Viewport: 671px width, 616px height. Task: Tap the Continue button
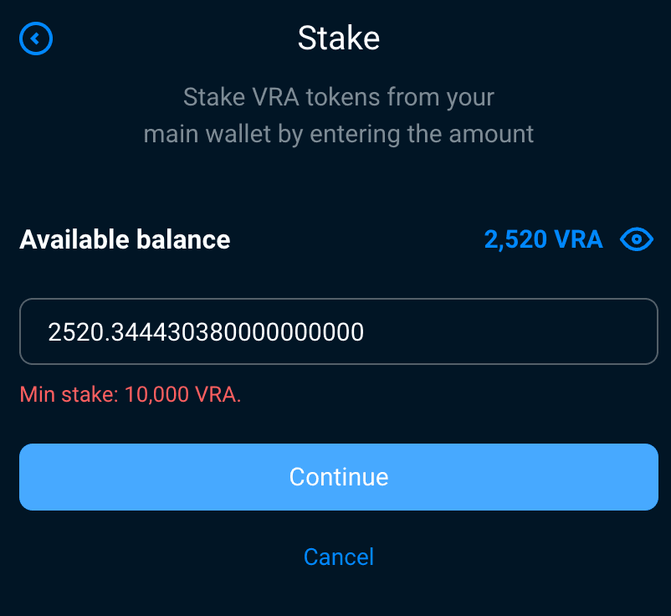pyautogui.click(x=339, y=477)
